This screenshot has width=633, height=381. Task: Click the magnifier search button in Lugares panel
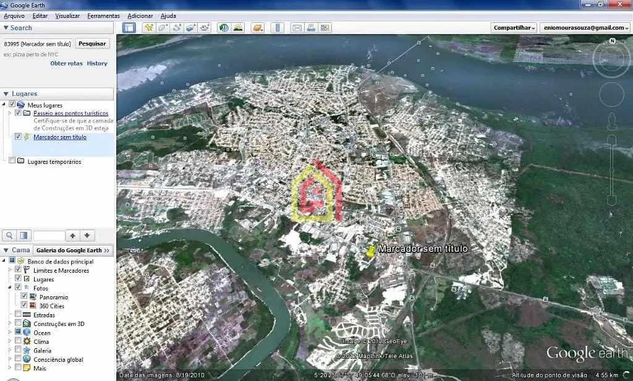(x=9, y=235)
